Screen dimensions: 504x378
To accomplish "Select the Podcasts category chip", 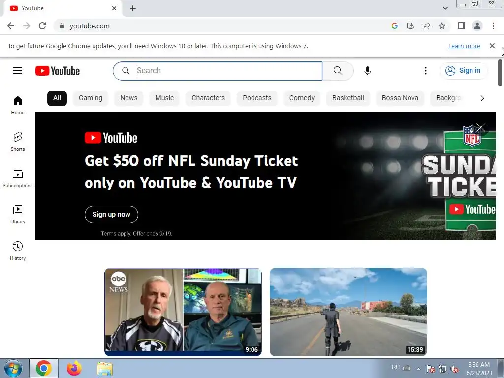I will [257, 98].
